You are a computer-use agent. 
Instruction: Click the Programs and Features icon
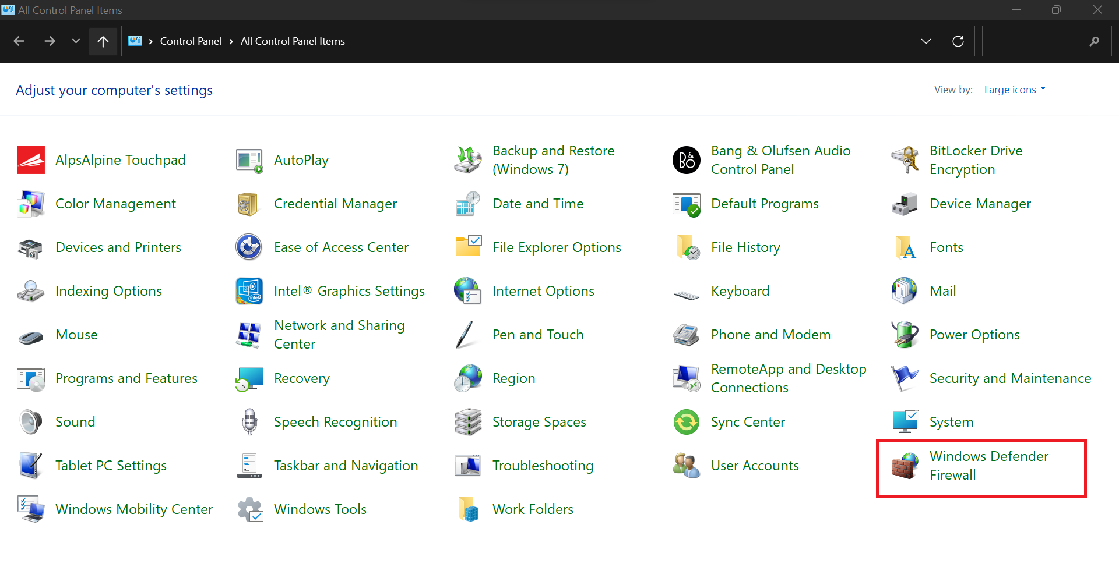(x=31, y=378)
